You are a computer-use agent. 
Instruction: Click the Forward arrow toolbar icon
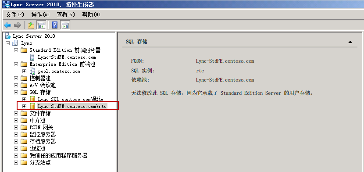coord(18,25)
